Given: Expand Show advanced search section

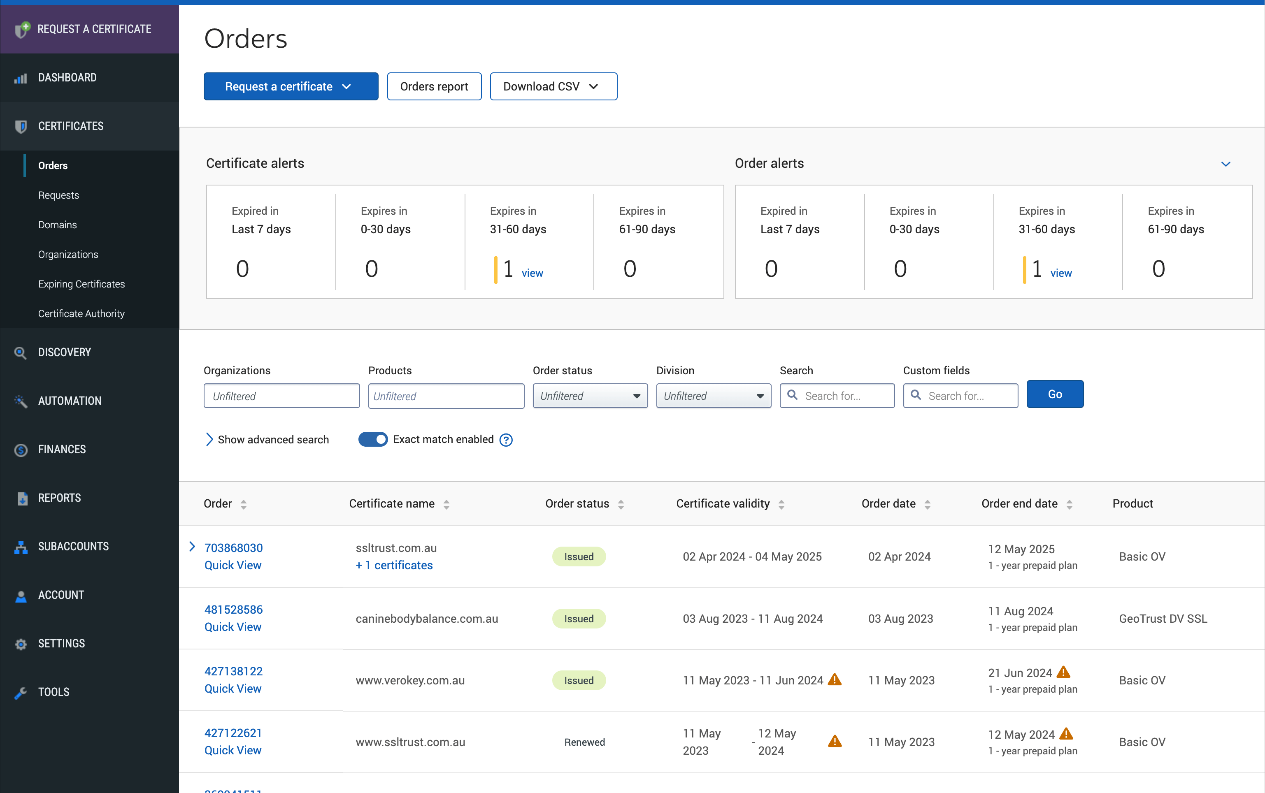Looking at the screenshot, I should tap(267, 440).
